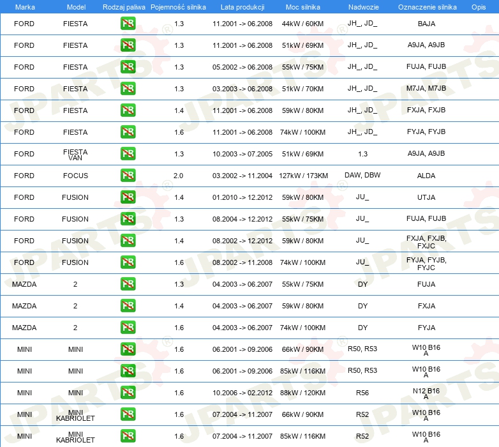Click fuel icon in Fusion UTJA row
This screenshot has height=447, width=499.
coord(128,197)
